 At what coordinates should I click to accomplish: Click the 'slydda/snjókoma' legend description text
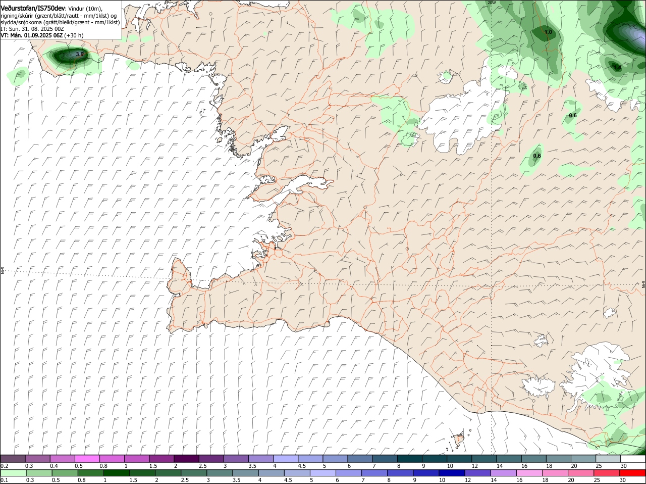(x=20, y=22)
